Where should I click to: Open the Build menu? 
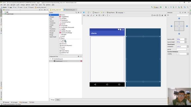coord(33,5)
